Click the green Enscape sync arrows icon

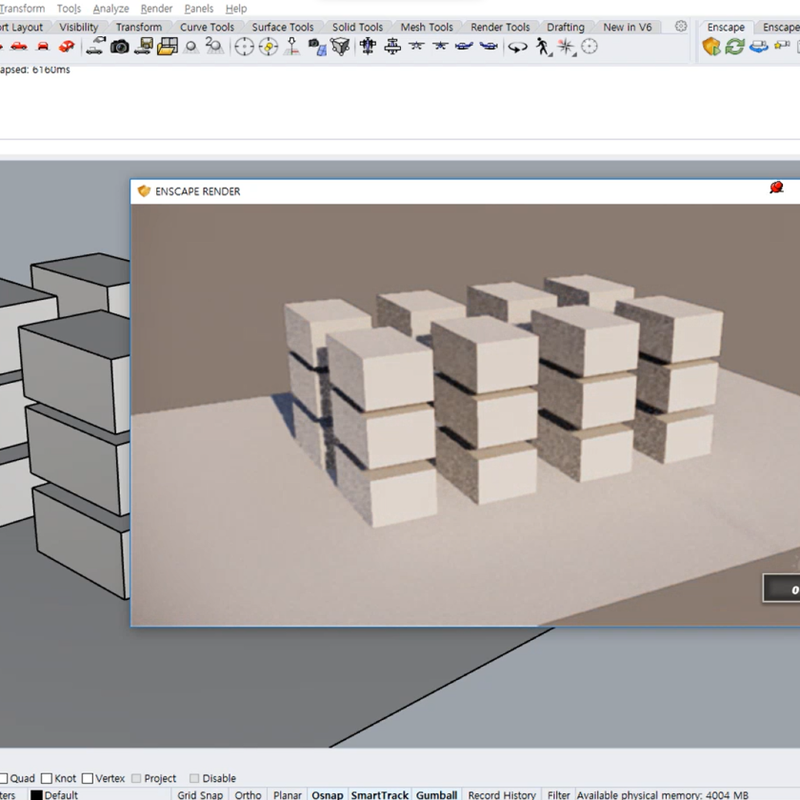[734, 46]
